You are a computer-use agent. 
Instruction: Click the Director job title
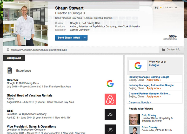point(12,80)
